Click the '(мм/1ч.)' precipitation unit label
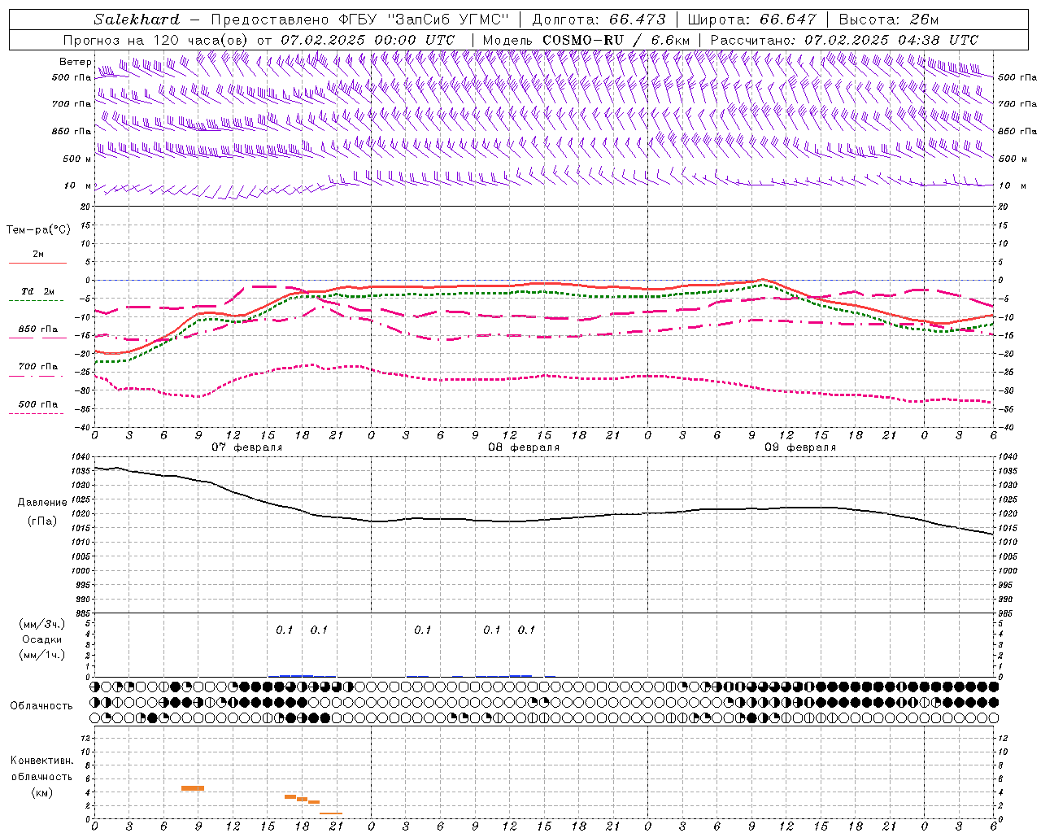The image size is (1041, 833). tap(42, 655)
